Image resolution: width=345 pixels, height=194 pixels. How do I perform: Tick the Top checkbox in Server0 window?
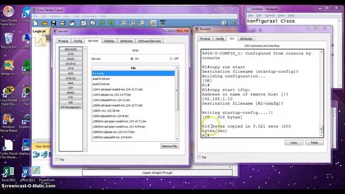pyautogui.click(x=57, y=160)
